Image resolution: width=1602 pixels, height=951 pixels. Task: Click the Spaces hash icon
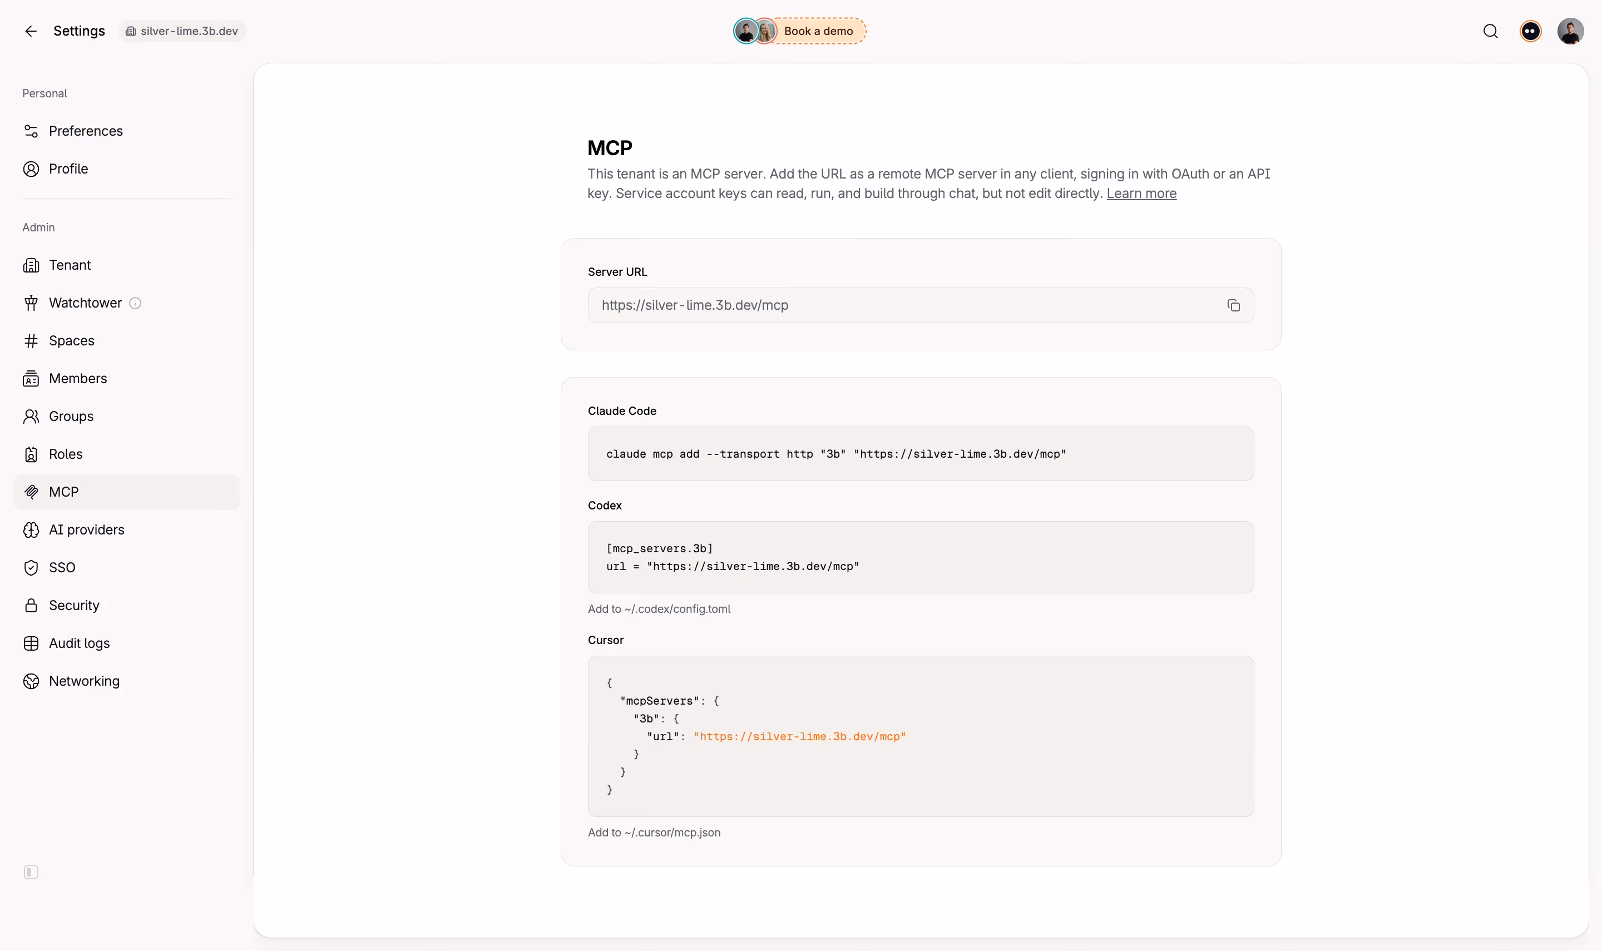click(31, 341)
